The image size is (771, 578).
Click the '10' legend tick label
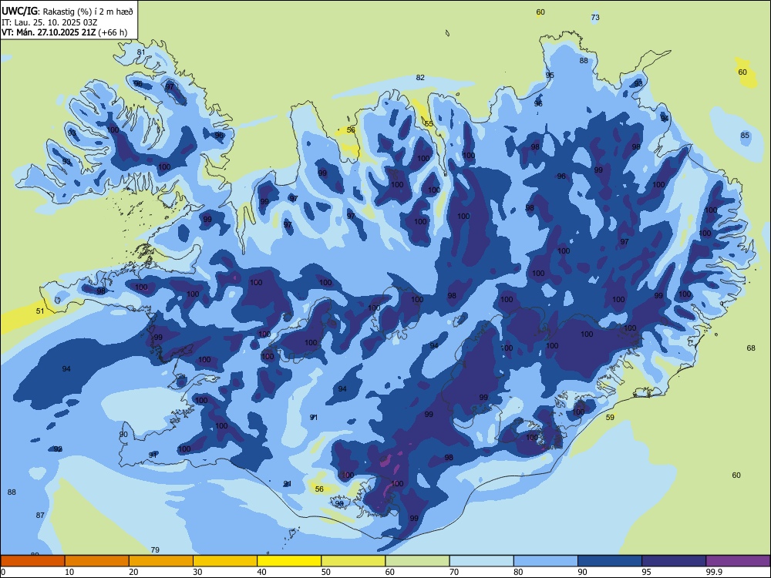tap(69, 572)
